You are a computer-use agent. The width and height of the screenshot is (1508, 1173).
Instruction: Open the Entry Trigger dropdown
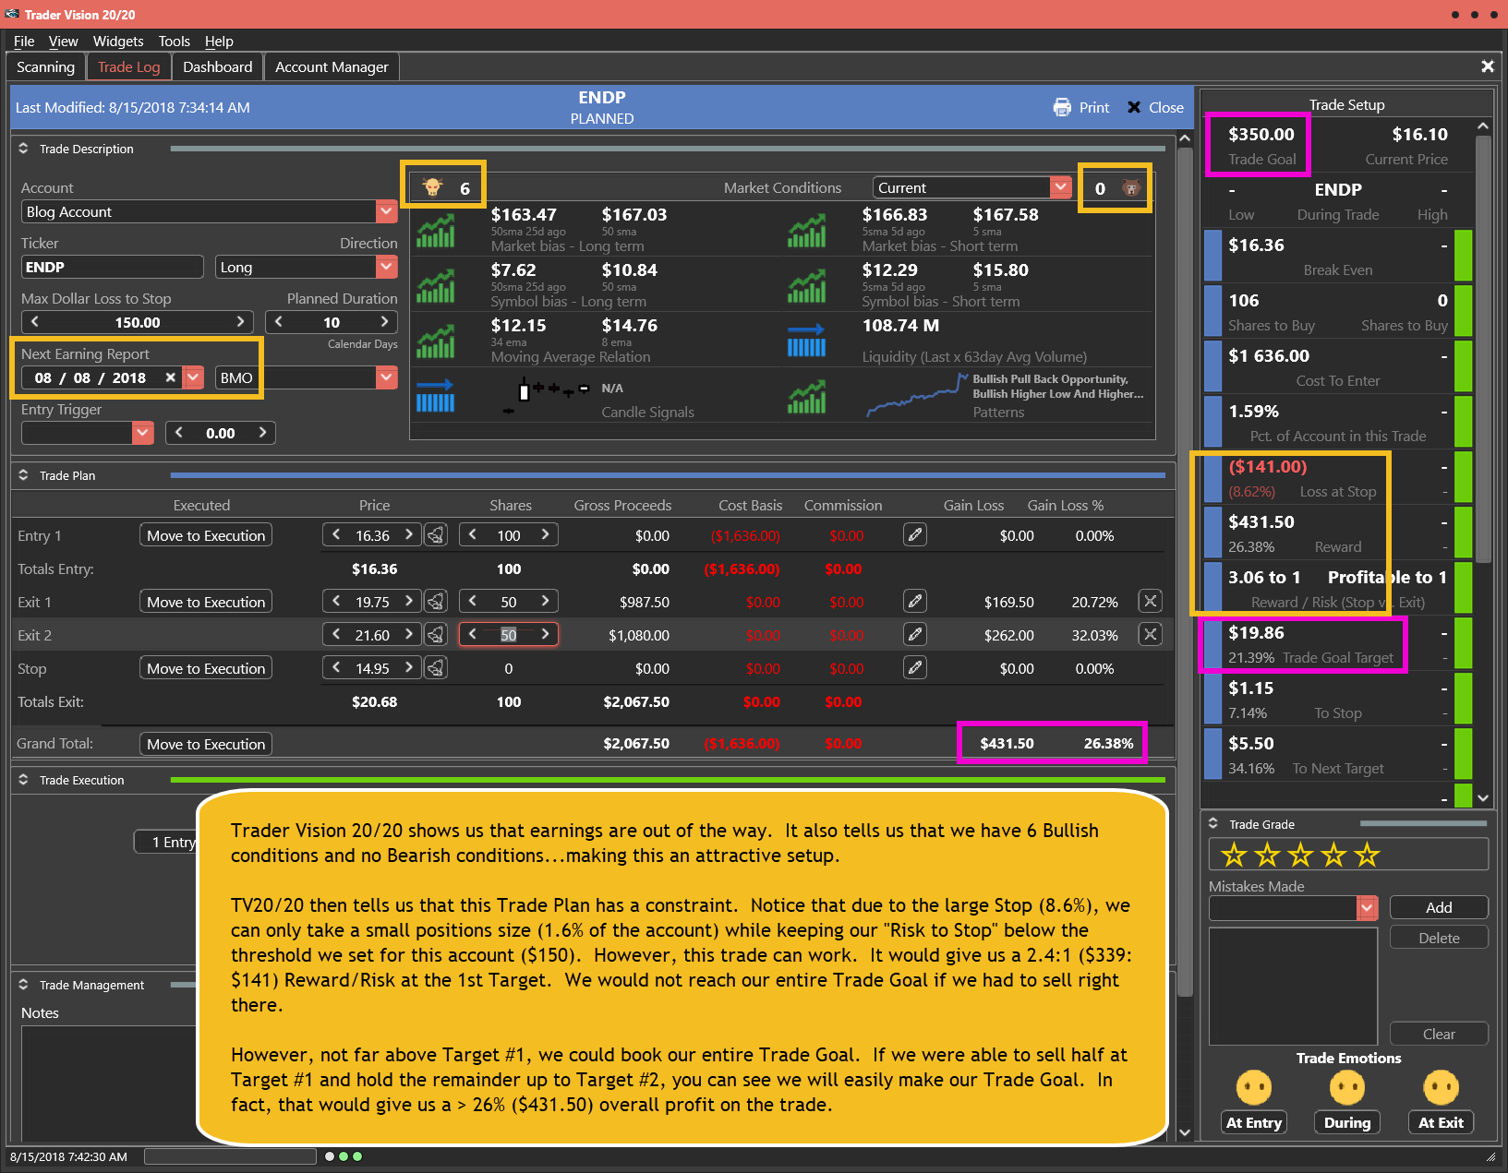[x=142, y=433]
